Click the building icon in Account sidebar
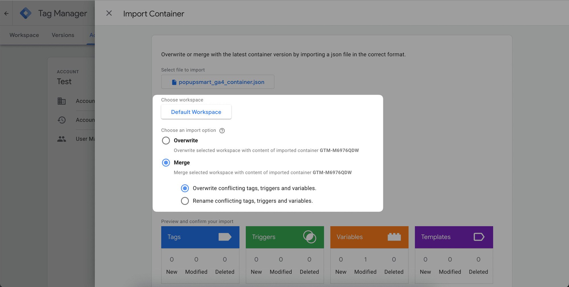 [61, 101]
